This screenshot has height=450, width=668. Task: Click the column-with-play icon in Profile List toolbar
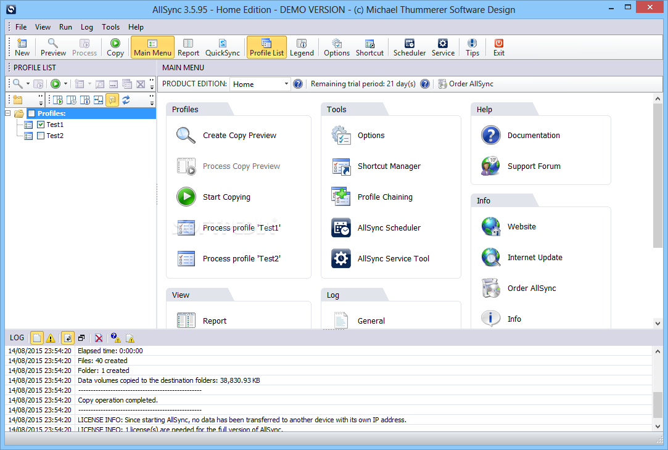pos(58,100)
